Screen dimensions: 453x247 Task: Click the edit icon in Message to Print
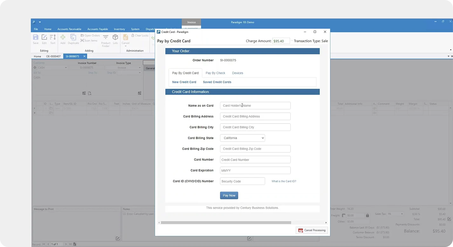coord(118,238)
